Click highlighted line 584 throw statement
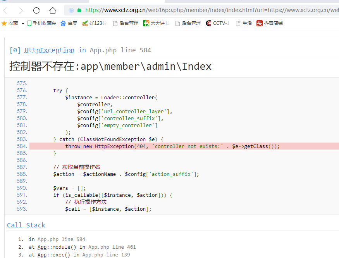The image size is (339, 258). click(172, 146)
